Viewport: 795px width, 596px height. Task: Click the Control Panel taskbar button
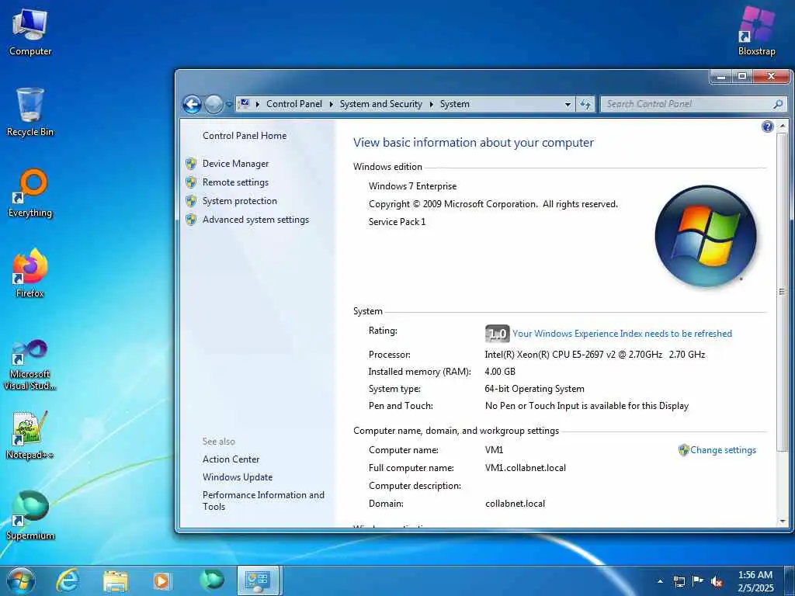258,580
